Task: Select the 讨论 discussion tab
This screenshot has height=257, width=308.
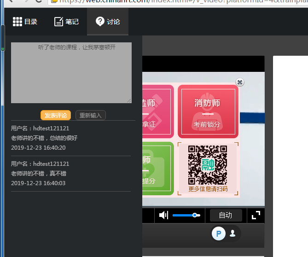Action: [x=108, y=22]
